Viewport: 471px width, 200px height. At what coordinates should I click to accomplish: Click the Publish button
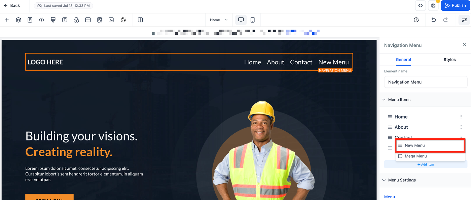pos(455,5)
